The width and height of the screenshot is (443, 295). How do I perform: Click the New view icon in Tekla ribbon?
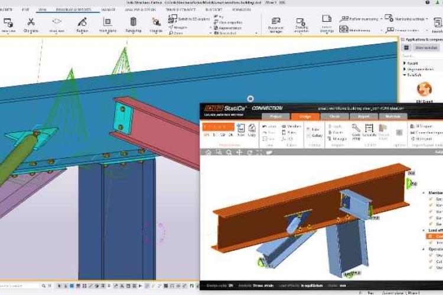[x=8, y=22]
